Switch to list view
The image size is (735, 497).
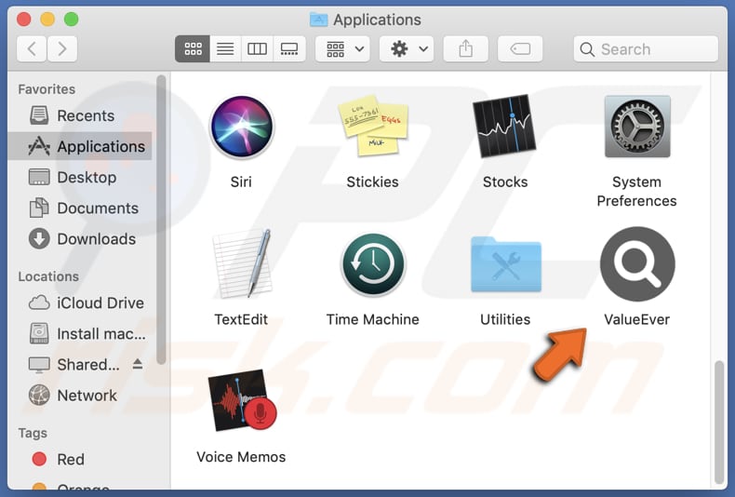[x=225, y=48]
